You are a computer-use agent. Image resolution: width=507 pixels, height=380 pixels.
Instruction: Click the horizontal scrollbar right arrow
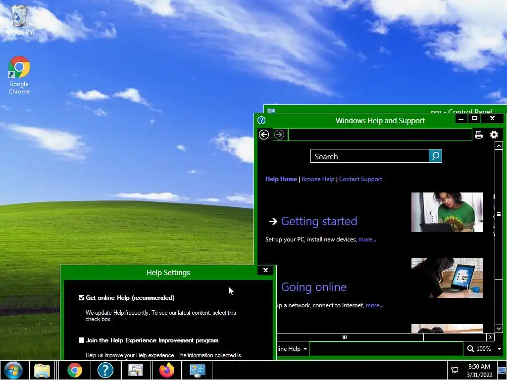pyautogui.click(x=491, y=337)
